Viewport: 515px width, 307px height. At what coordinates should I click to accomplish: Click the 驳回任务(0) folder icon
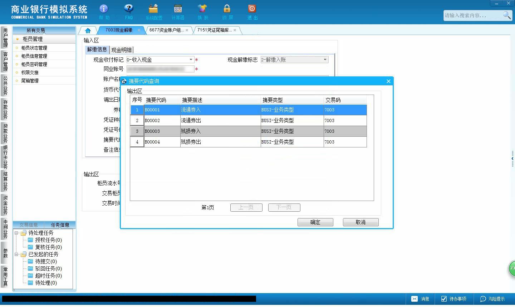(30, 268)
